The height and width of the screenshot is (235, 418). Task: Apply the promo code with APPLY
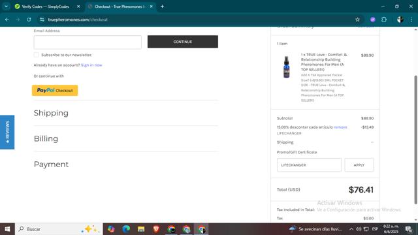point(359,165)
